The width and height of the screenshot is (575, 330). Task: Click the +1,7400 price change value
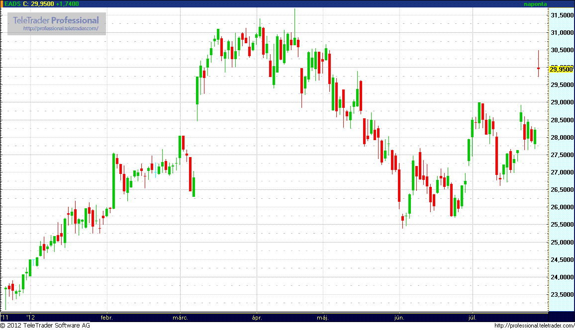coord(67,4)
